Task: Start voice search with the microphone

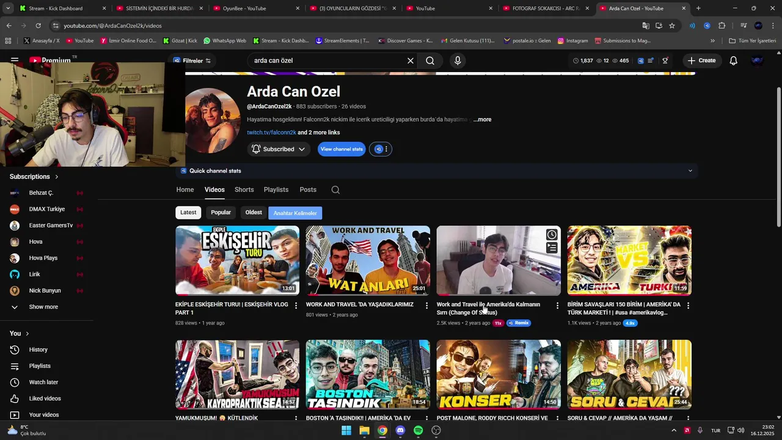Action: click(x=458, y=61)
